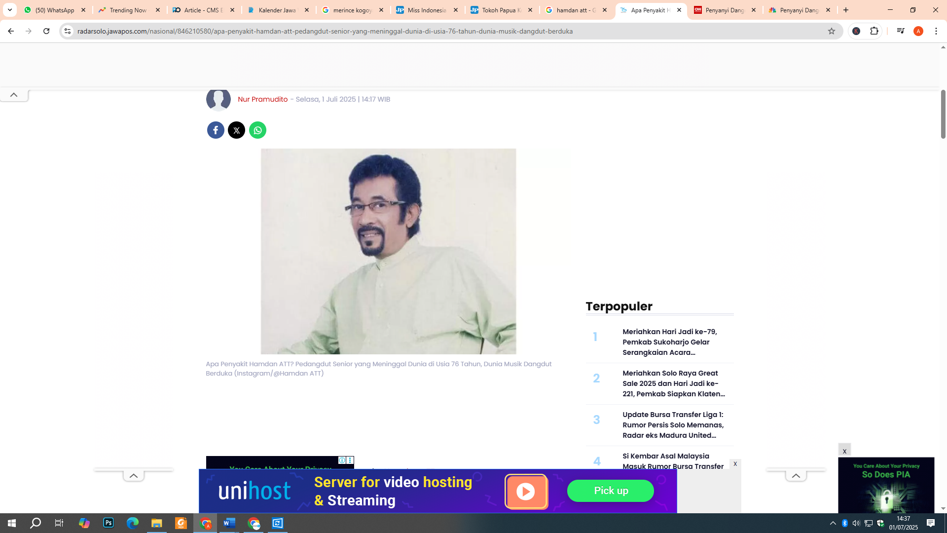
Task: Collapse the article with top-left chevron
Action: coord(14,95)
